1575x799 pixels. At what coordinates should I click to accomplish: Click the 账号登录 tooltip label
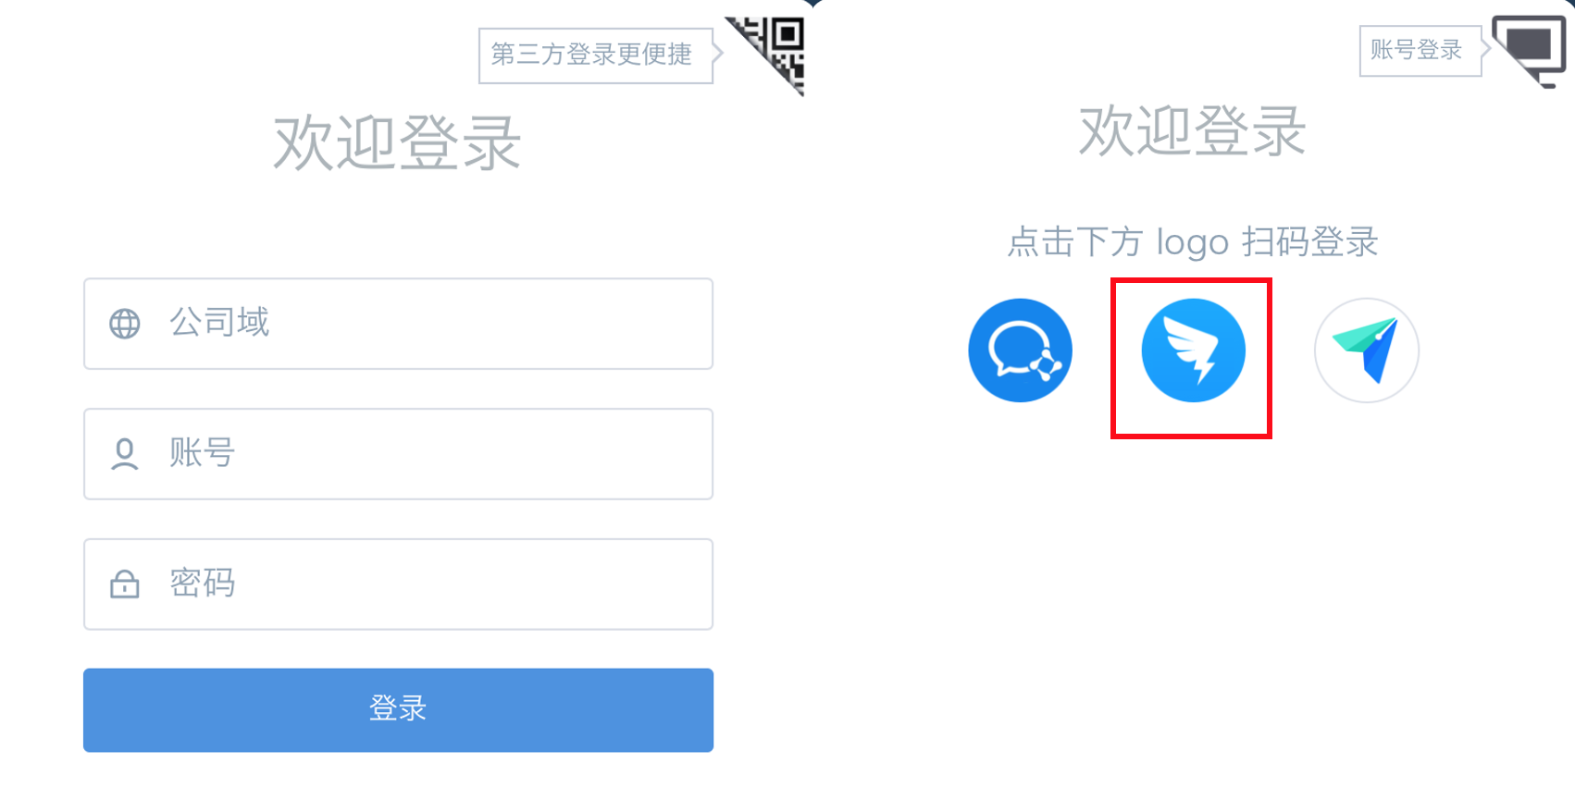(1417, 51)
